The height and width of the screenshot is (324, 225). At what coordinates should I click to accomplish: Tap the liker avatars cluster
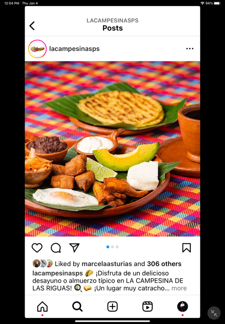43,264
